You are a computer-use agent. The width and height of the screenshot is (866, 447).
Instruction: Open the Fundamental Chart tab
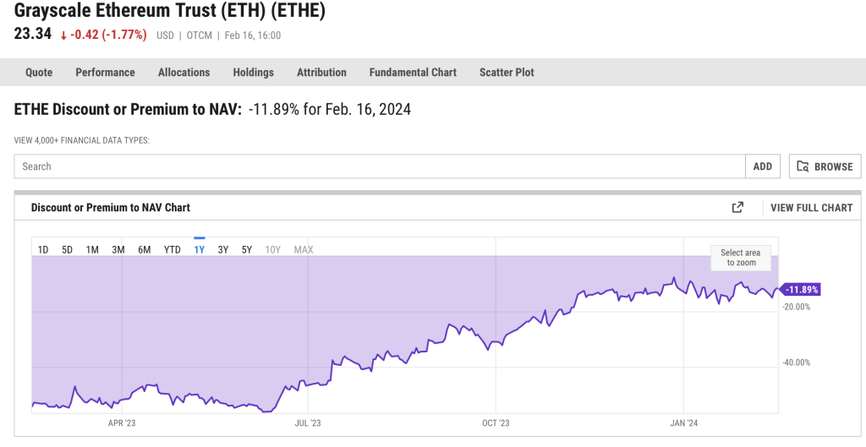(413, 73)
